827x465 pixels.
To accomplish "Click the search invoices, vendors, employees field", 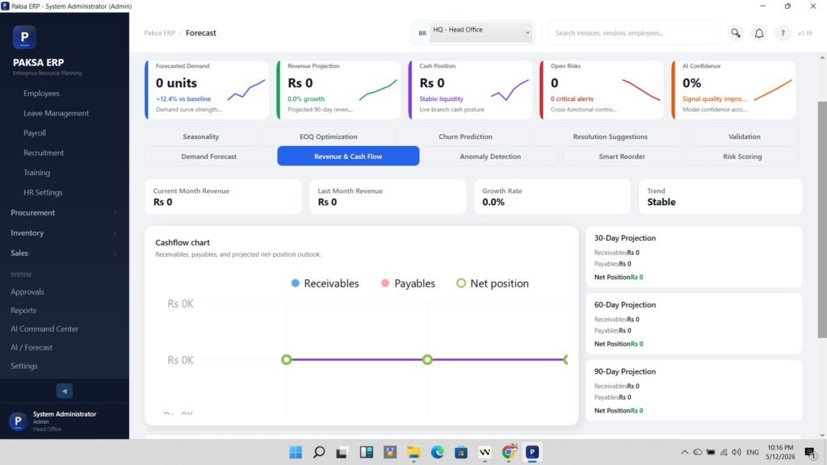I will pos(635,32).
